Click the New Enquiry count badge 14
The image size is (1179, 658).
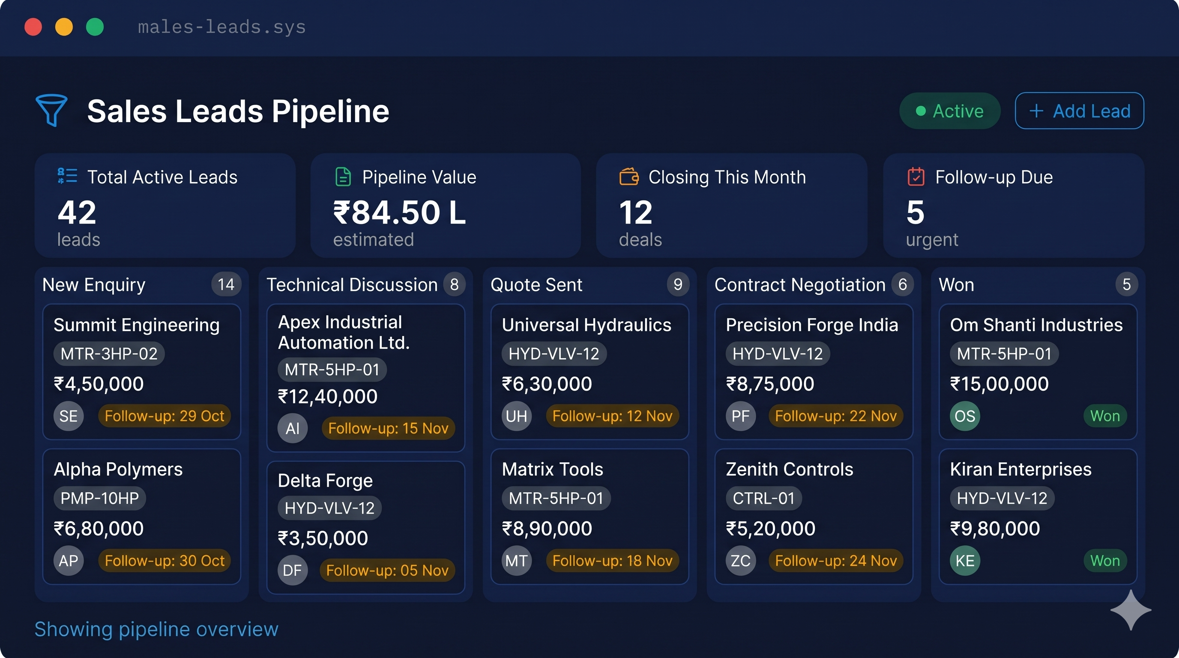coord(226,284)
